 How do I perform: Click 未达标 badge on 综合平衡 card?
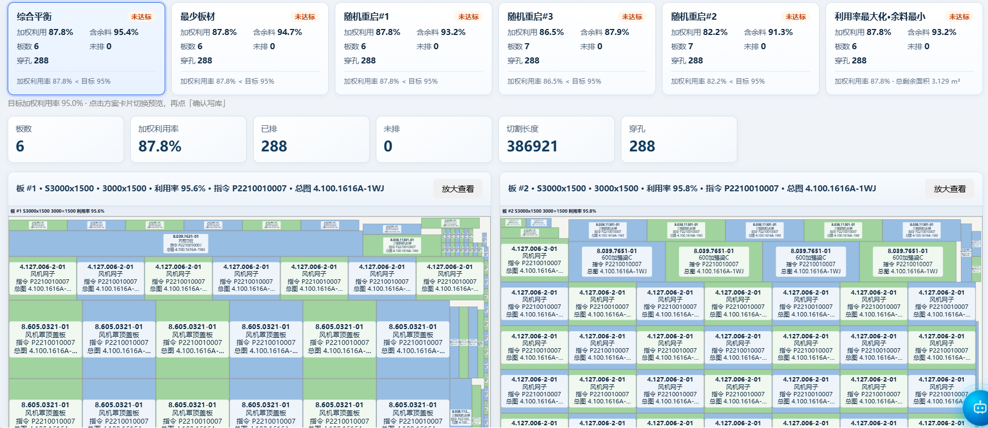coord(141,17)
